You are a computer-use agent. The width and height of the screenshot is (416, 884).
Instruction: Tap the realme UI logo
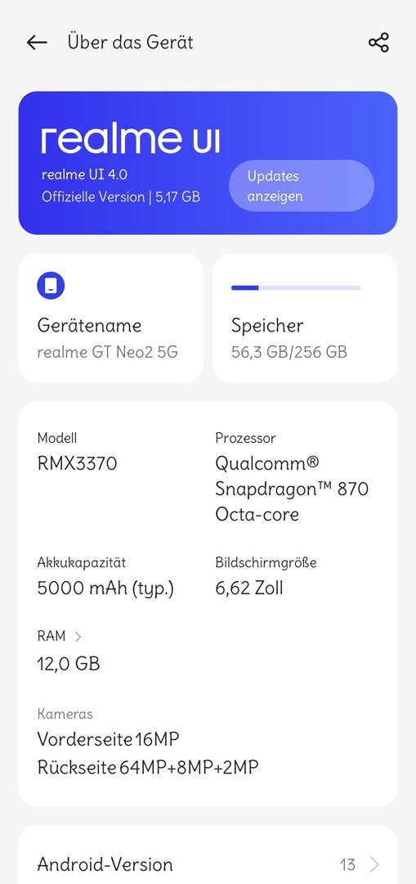131,139
